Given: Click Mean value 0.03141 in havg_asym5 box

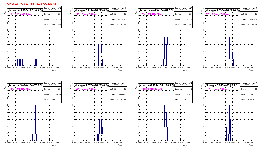Looking at the screenshot, I should (122, 94).
